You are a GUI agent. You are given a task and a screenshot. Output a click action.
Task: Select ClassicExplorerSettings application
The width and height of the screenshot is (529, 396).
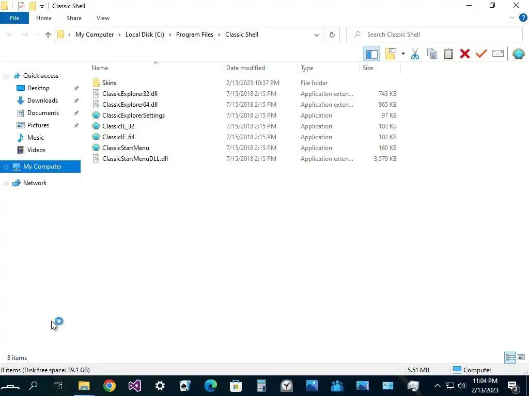133,115
